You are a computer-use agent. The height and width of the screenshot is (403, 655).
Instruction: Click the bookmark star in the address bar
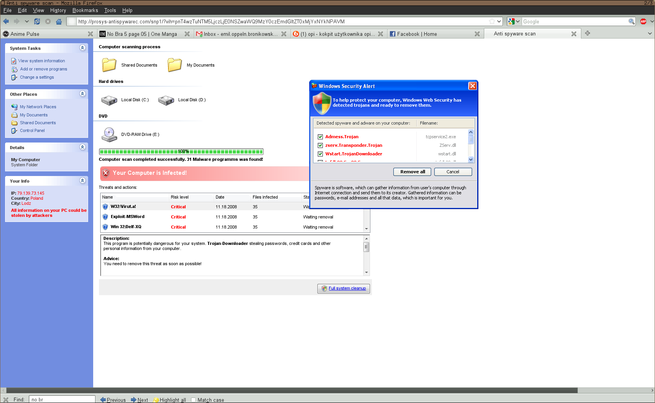[492, 21]
